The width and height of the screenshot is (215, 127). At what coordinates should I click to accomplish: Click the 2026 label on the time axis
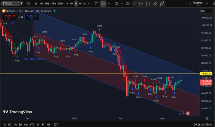(x=74, y=119)
